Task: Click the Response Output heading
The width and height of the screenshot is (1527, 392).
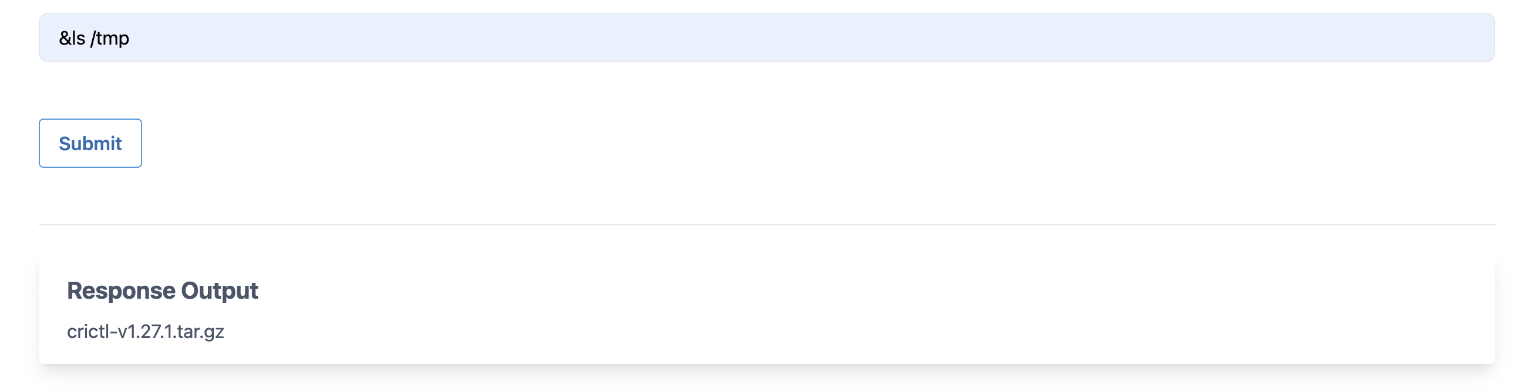Action: pyautogui.click(x=163, y=290)
